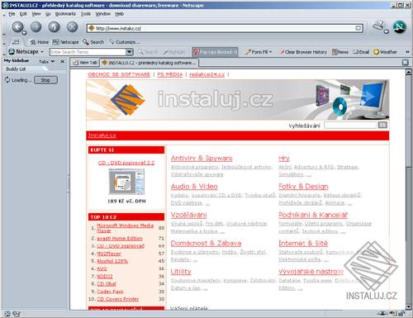413x318 pixels.
Task: Open avast! Home Edition link
Action: pyautogui.click(x=120, y=238)
